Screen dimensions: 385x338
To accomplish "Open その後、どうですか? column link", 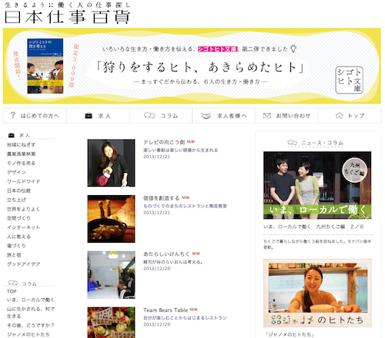I will tap(31, 326).
